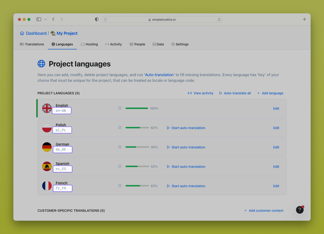The height and width of the screenshot is (234, 324).
Task: Follow the 'Auto-translation' link in description
Action: [159, 75]
